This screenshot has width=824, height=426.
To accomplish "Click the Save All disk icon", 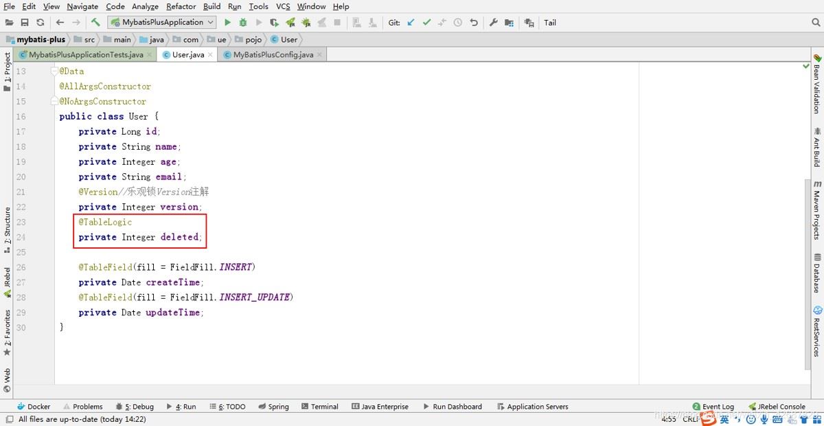I will tap(25, 23).
